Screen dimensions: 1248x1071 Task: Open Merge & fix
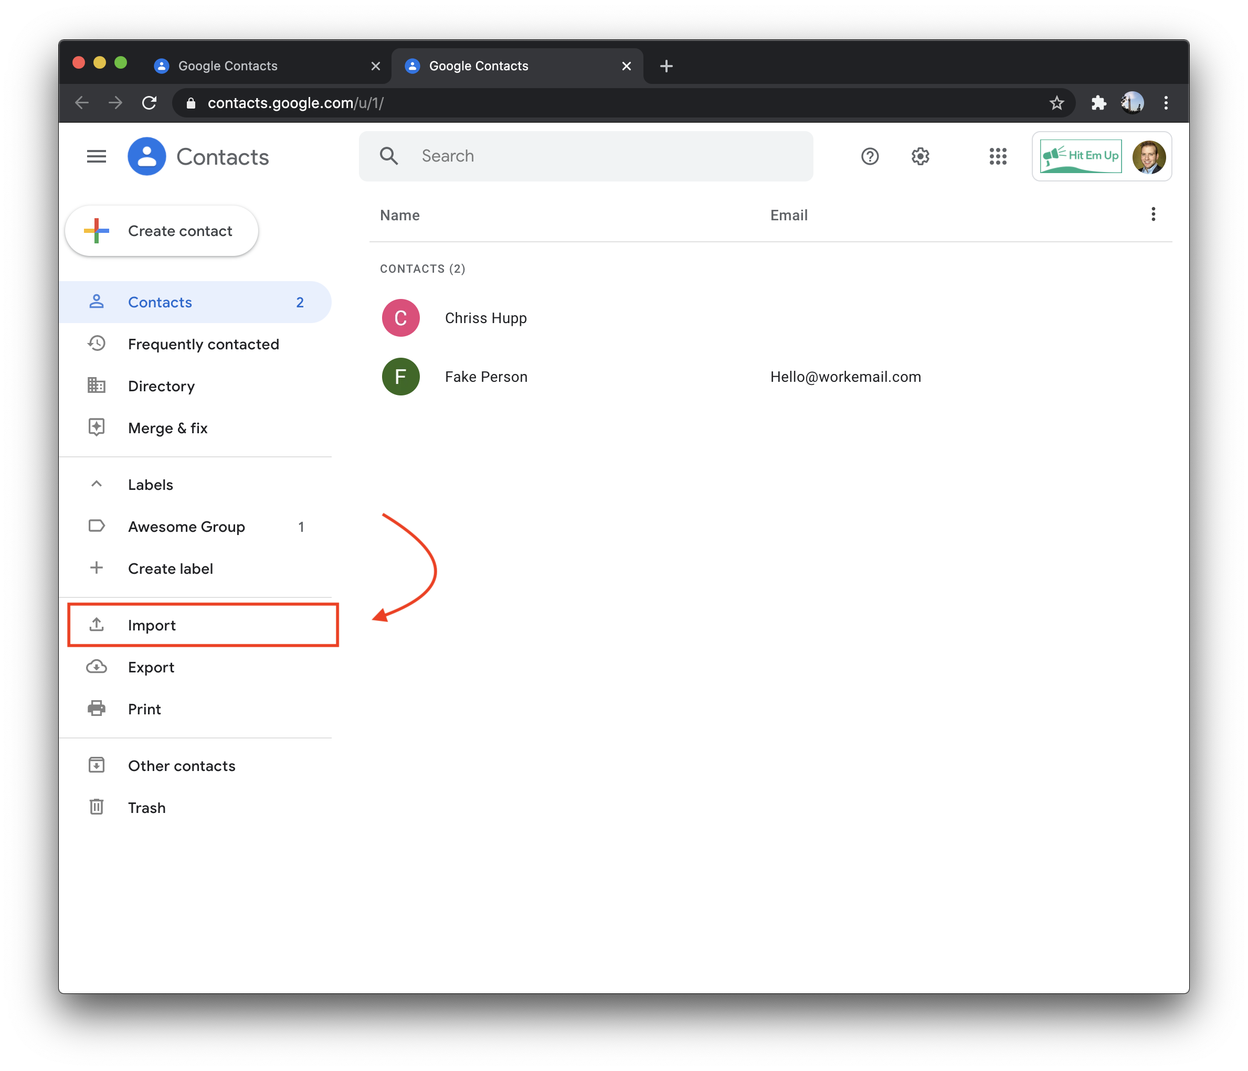point(195,427)
